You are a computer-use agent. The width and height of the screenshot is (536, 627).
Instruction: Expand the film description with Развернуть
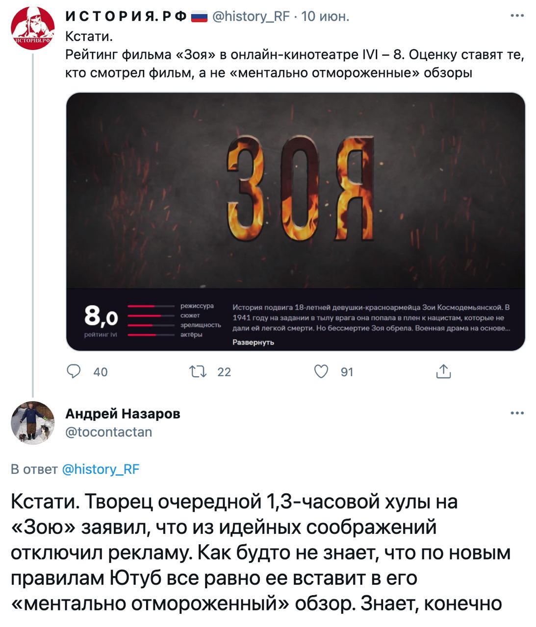point(253,342)
